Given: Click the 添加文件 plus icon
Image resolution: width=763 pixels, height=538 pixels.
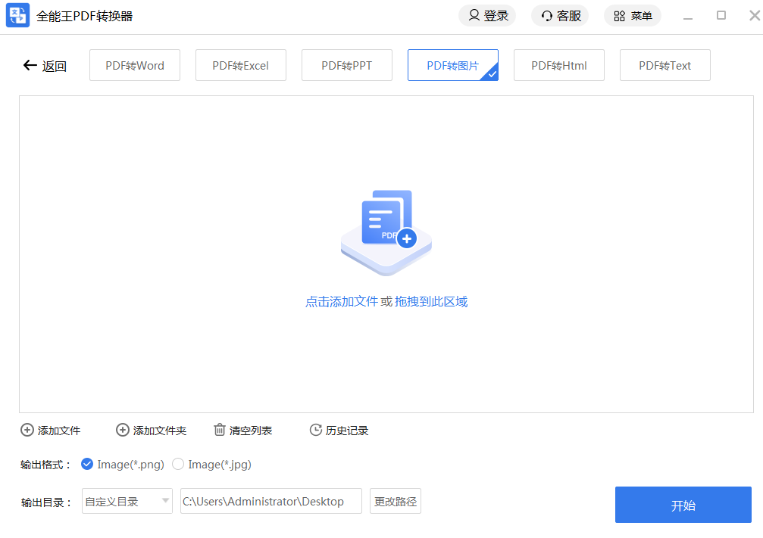Looking at the screenshot, I should tap(27, 431).
